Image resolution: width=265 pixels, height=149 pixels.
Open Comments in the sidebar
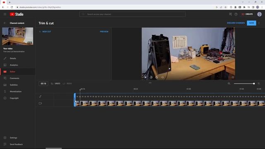click(14, 78)
